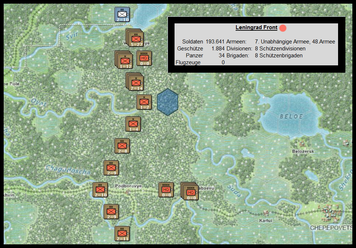Viewport: 356px width, 248px height.
Task: Click the Leningrad Front title
Action: tap(256, 27)
